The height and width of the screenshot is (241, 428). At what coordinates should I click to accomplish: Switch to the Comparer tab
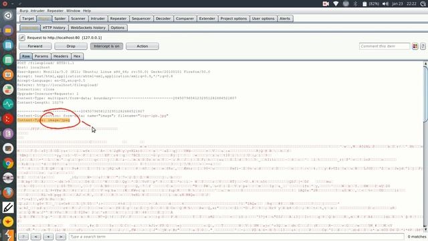click(x=185, y=19)
